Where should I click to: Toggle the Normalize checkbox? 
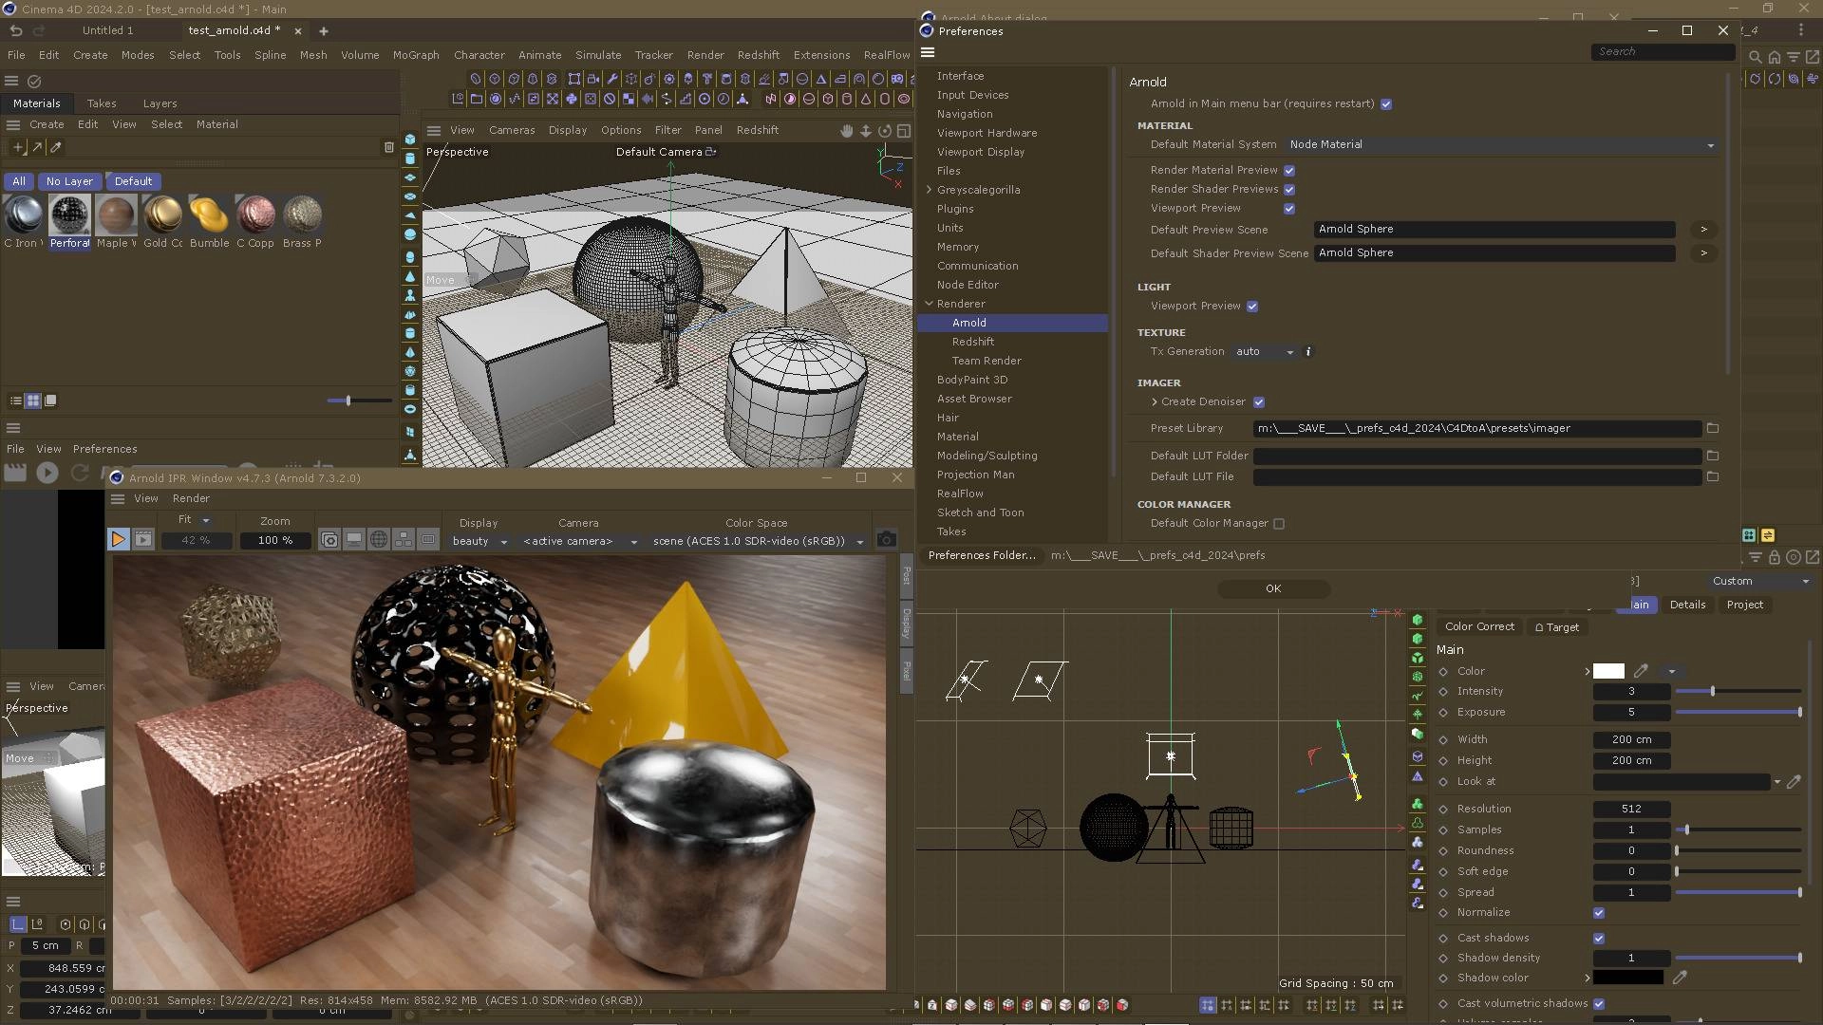pos(1599,913)
